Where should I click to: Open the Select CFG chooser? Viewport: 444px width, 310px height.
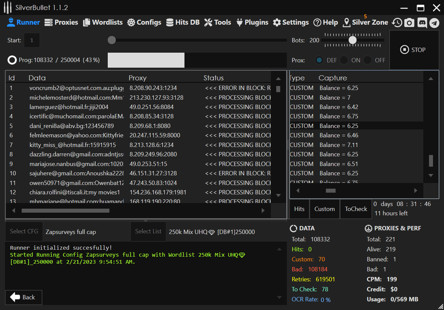coord(24,231)
